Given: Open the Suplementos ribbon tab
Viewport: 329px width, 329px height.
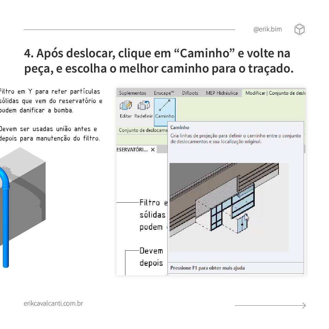Looking at the screenshot, I should click(132, 93).
